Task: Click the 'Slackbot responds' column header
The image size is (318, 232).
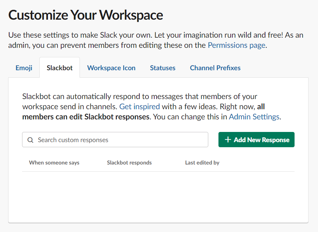Action: point(129,162)
